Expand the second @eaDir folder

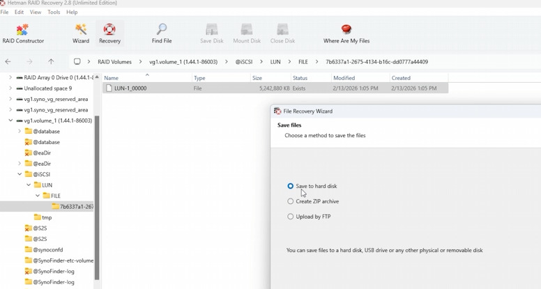pyautogui.click(x=20, y=164)
